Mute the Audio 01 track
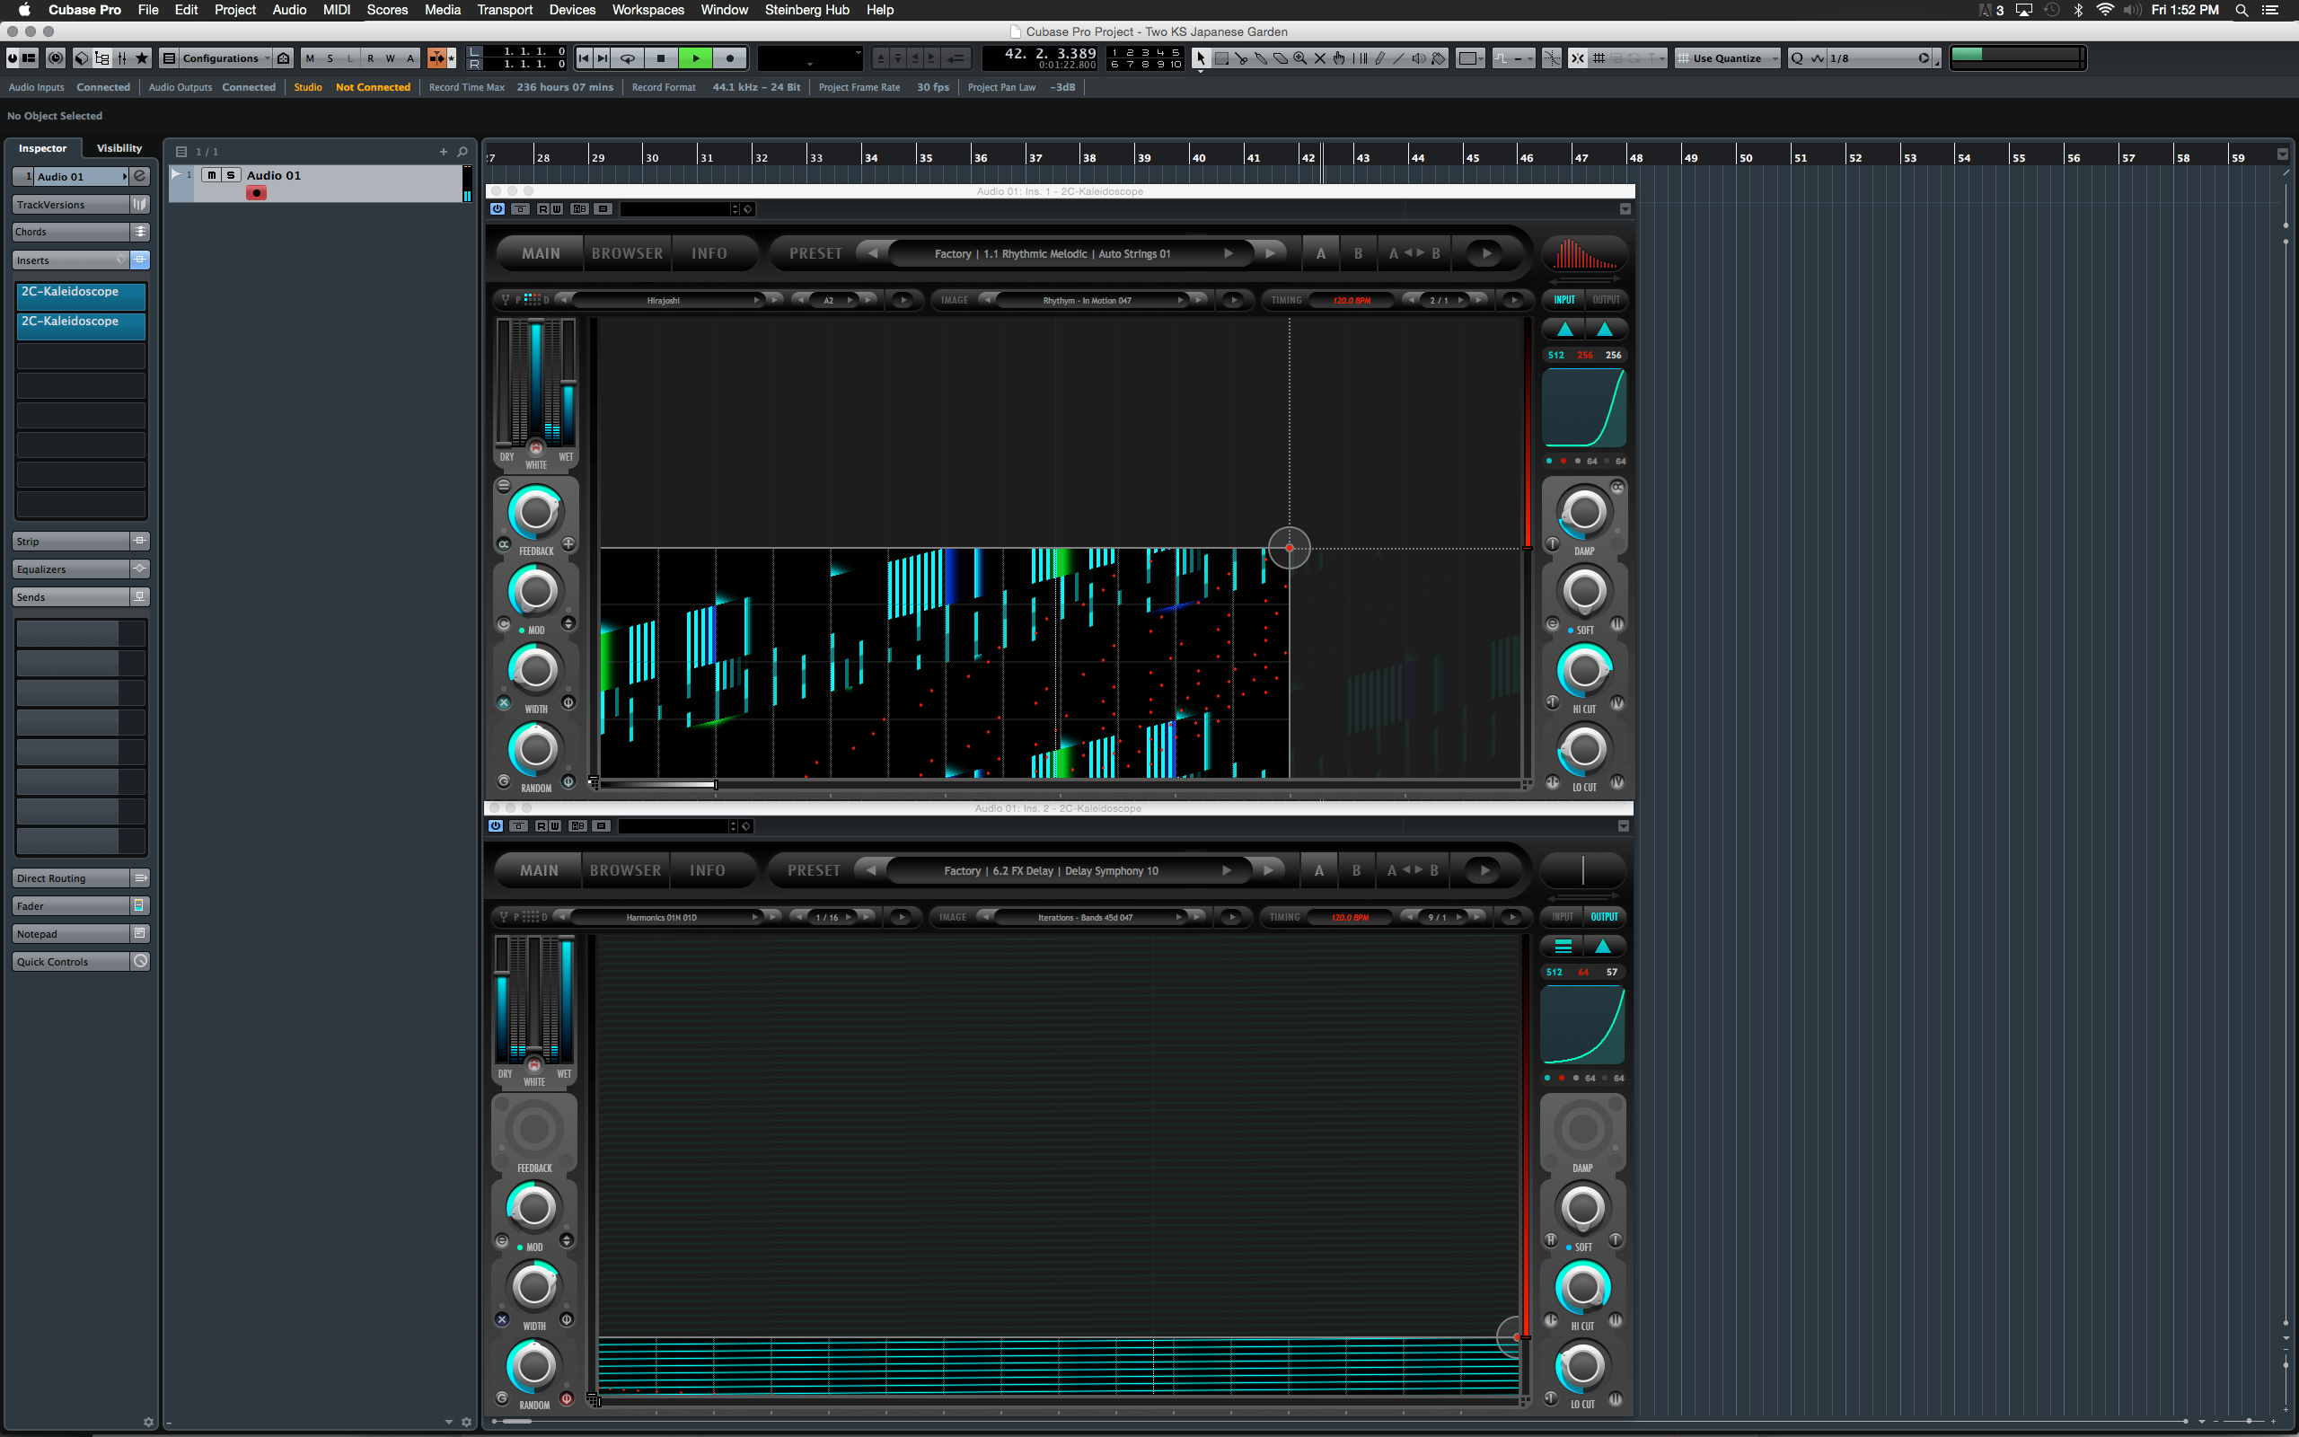Image resolution: width=2299 pixels, height=1437 pixels. pos(211,175)
